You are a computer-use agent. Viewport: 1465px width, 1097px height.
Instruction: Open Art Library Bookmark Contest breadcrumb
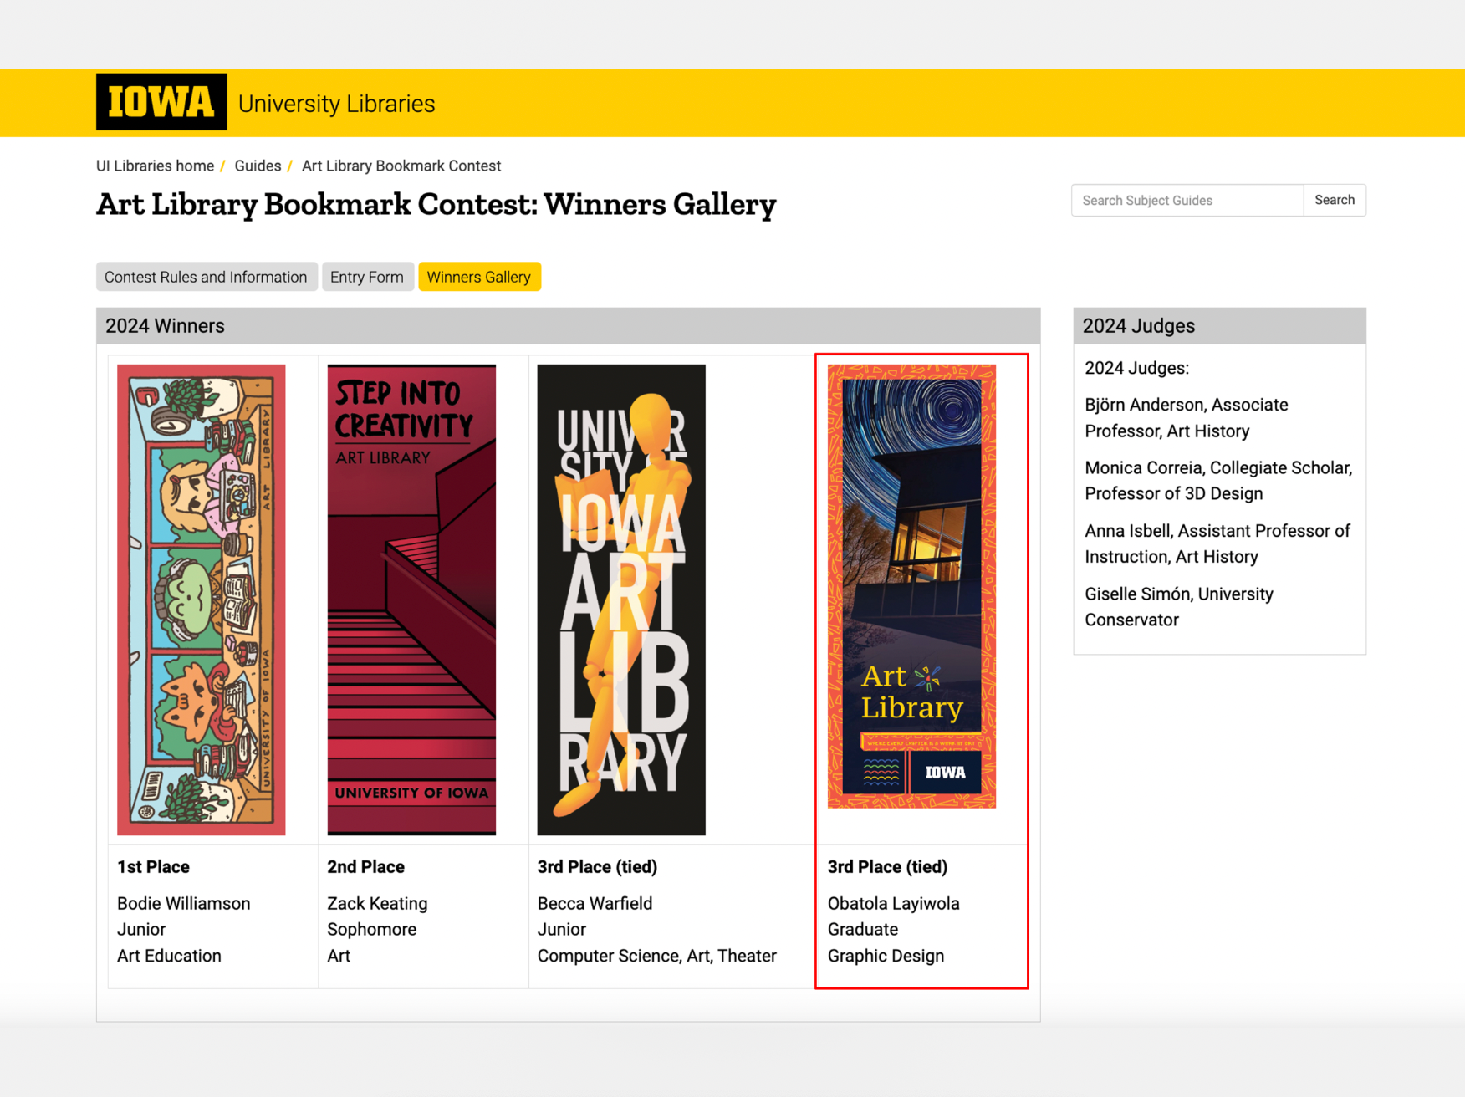tap(401, 166)
